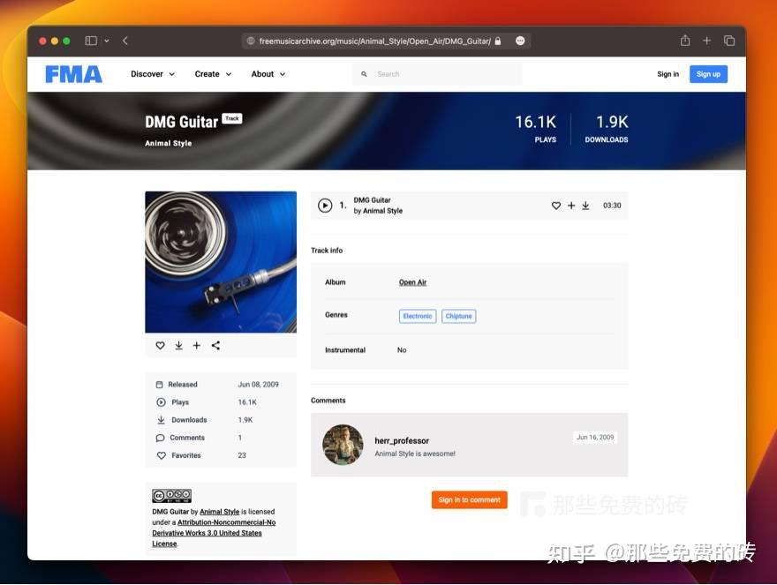Select the Chiptune genre tag

(458, 316)
